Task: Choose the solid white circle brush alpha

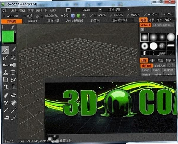Action: coord(153,46)
